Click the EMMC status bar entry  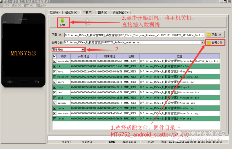pyautogui.click(x=112, y=142)
